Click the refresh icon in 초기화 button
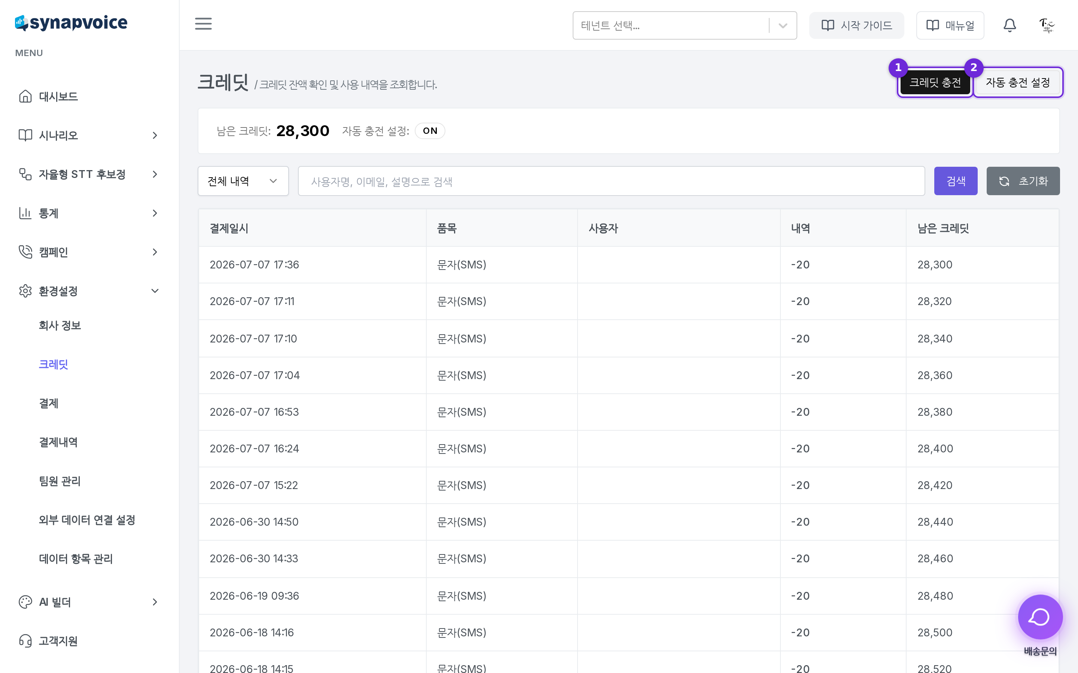The height and width of the screenshot is (673, 1078). pyautogui.click(x=1005, y=181)
